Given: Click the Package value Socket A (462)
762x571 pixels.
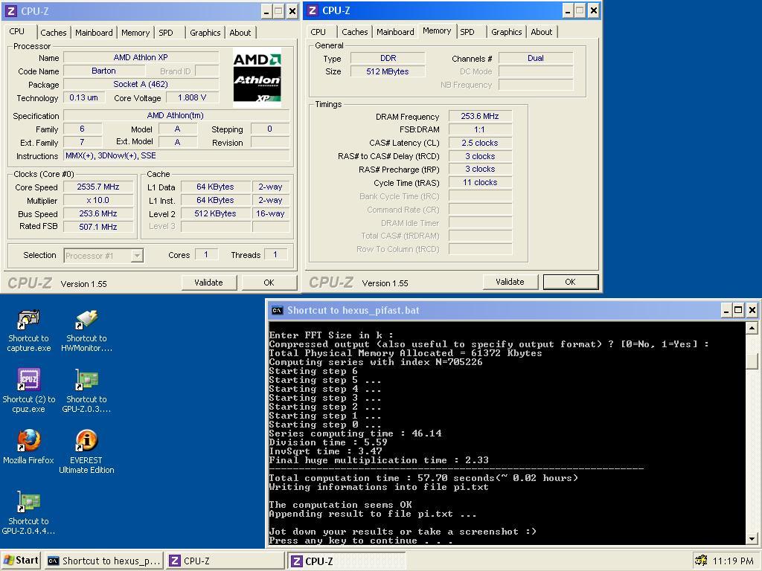Looking at the screenshot, I should [141, 84].
